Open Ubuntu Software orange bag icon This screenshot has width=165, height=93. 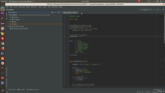(x=3, y=58)
